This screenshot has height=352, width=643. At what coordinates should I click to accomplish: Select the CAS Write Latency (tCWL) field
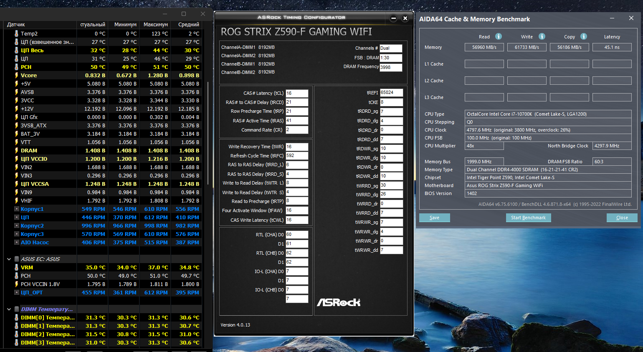[x=297, y=220]
